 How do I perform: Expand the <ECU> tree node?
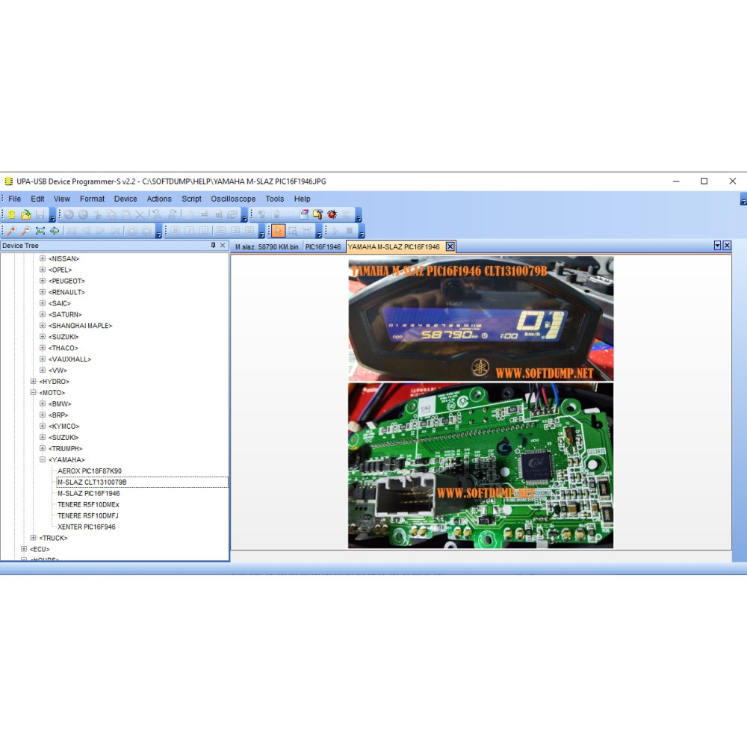point(24,549)
